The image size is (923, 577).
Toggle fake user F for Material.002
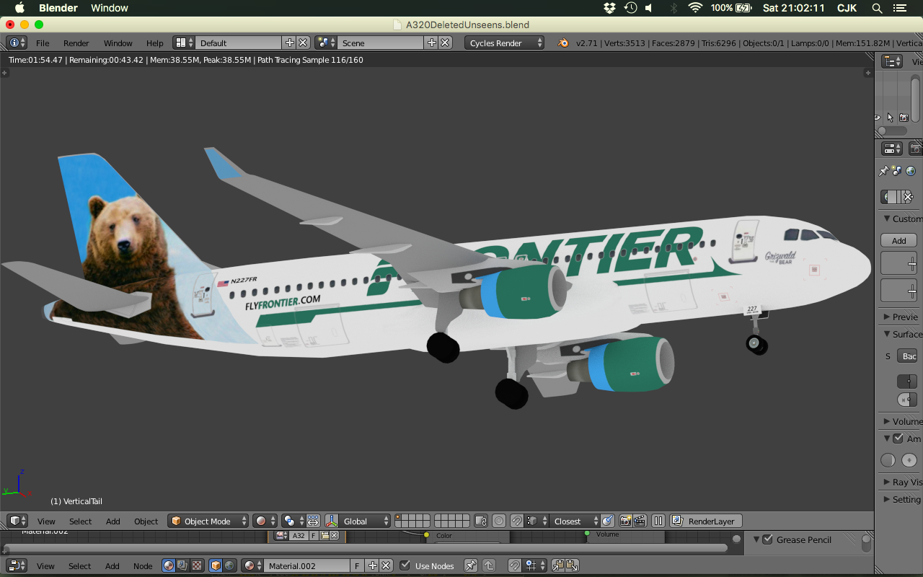[x=357, y=566]
